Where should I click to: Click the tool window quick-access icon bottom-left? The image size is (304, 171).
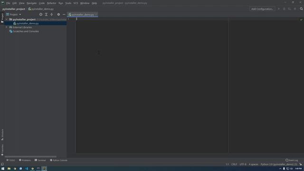(2, 164)
